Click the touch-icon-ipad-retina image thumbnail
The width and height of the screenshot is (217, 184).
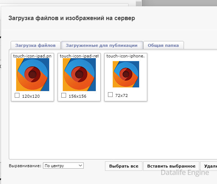click(x=79, y=75)
